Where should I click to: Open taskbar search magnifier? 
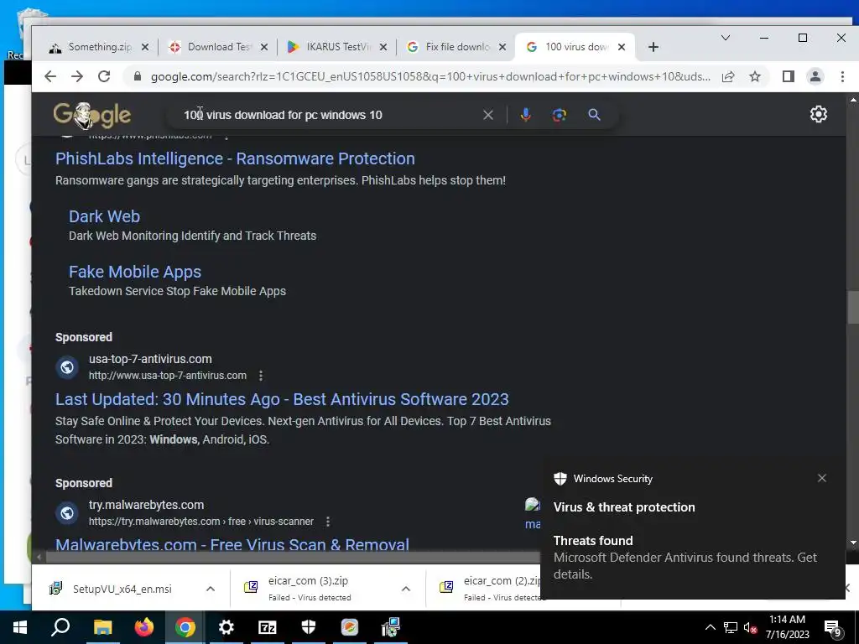click(x=60, y=627)
